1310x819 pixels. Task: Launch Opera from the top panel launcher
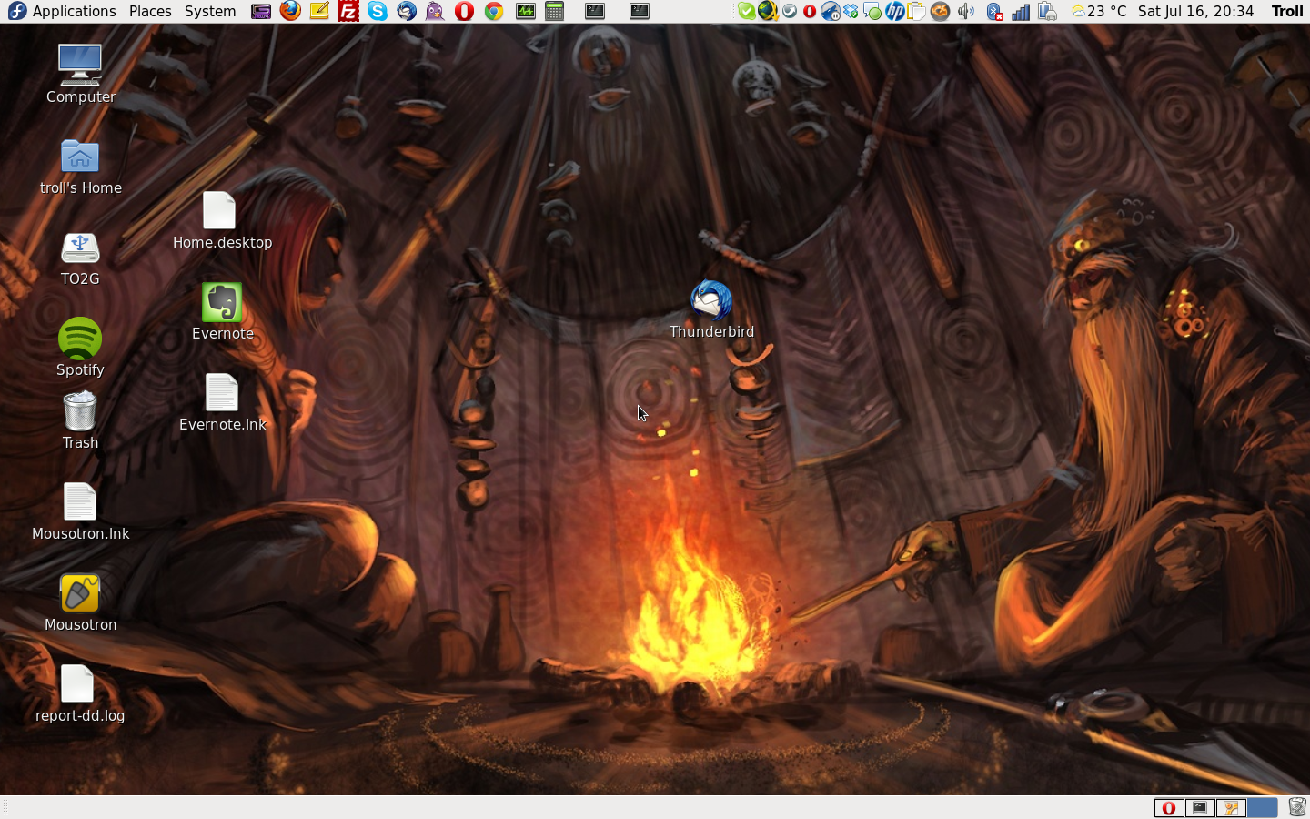[465, 11]
